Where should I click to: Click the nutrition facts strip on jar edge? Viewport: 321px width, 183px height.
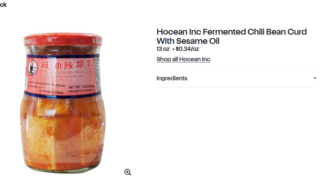[97, 75]
